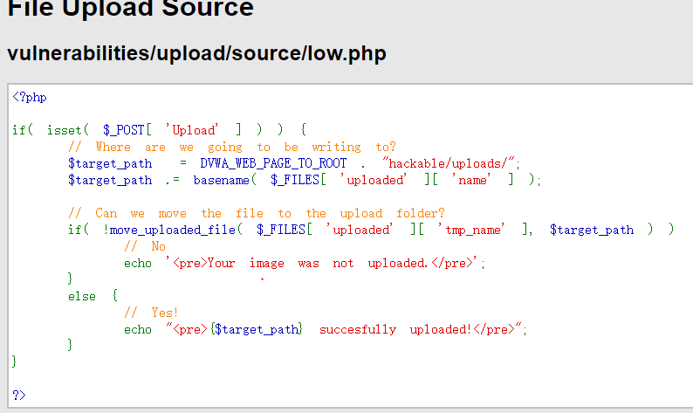Click the else keyword

click(82, 296)
